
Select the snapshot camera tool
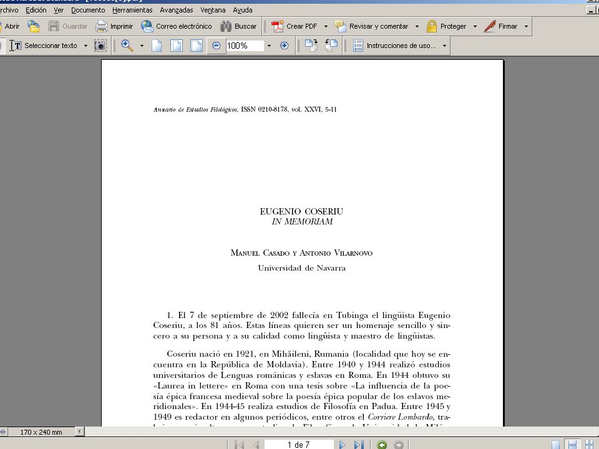pos(100,46)
